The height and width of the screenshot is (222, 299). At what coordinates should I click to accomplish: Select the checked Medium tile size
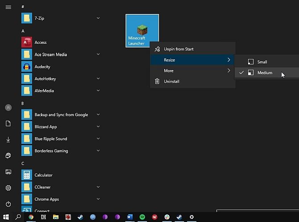265,73
